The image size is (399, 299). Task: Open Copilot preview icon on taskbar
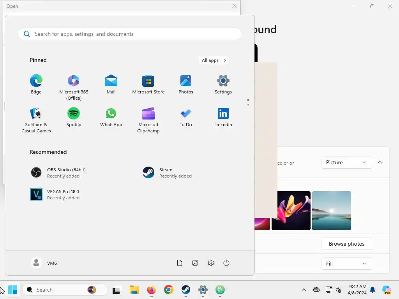pos(387,290)
